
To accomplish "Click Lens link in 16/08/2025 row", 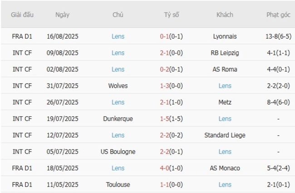I will pyautogui.click(x=118, y=36).
